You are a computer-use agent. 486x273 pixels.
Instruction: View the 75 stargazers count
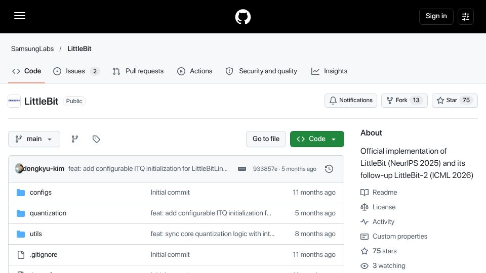pos(466,100)
